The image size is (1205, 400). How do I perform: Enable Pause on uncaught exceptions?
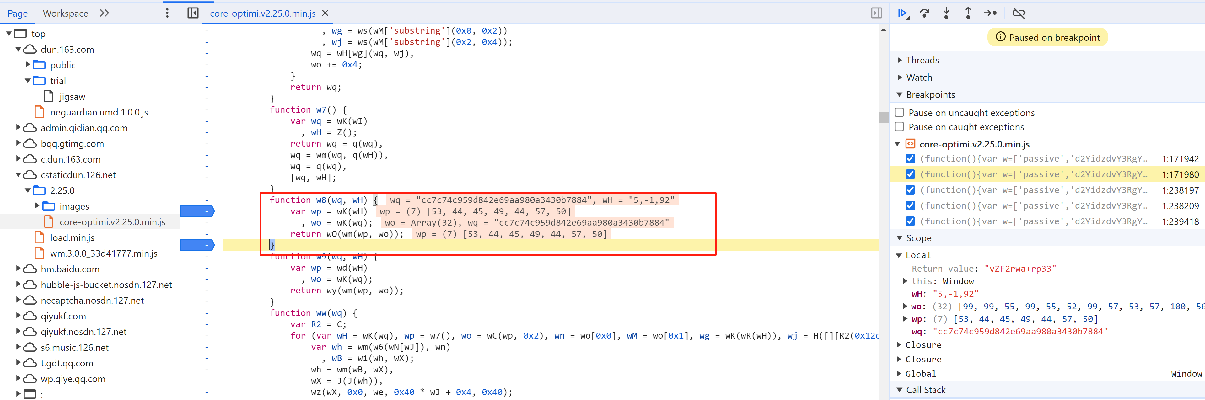[x=899, y=113]
